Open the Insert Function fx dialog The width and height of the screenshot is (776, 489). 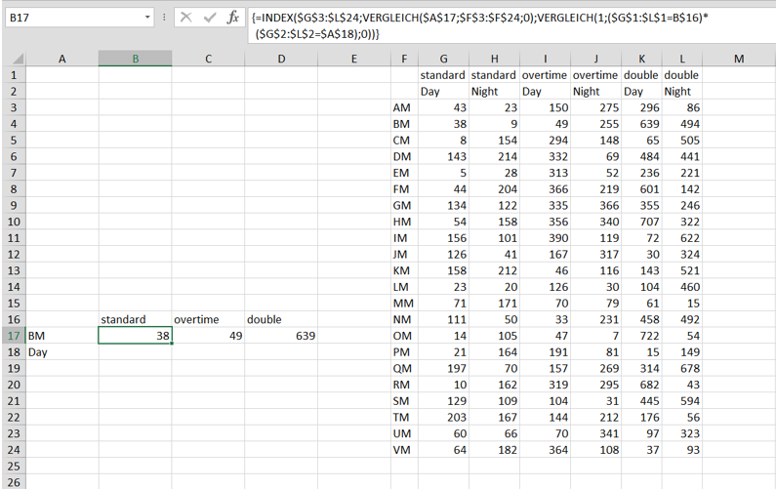[x=232, y=18]
